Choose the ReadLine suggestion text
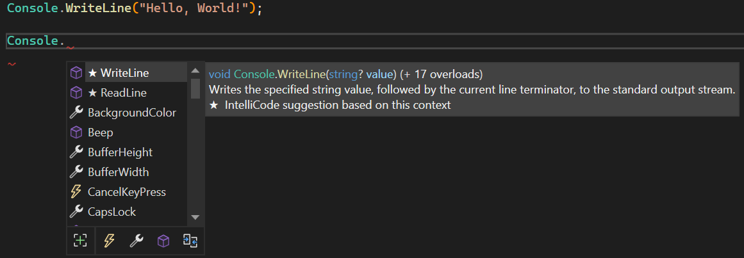Viewport: 744px width, 258px height. coord(123,93)
